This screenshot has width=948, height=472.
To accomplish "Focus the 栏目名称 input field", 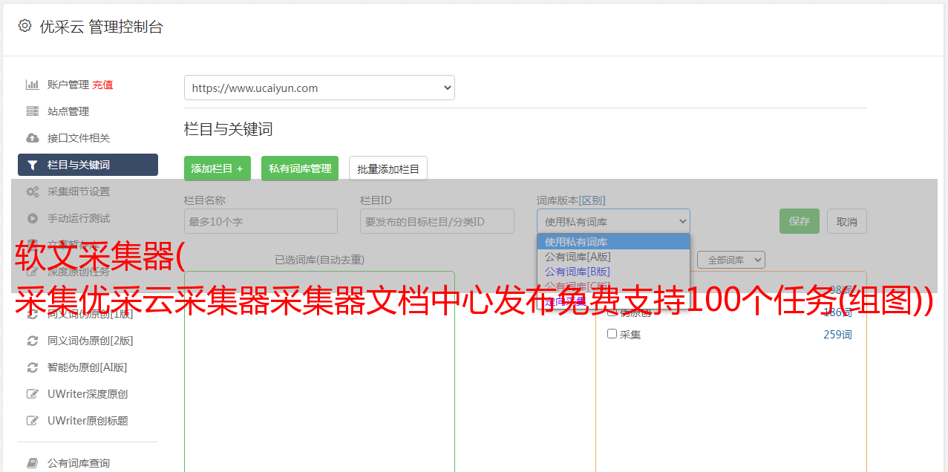I will [261, 221].
